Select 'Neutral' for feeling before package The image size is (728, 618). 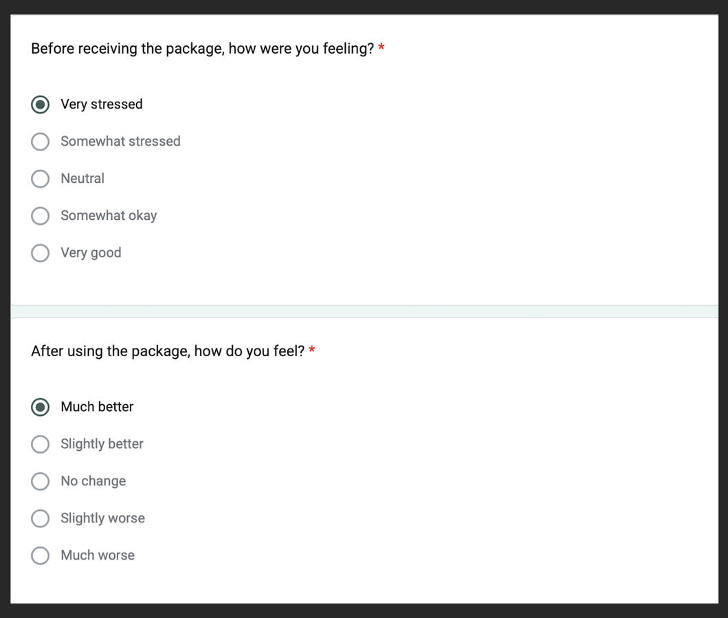coord(41,179)
